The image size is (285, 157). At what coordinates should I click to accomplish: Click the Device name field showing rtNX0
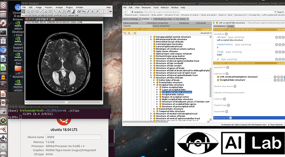tap(73, 137)
